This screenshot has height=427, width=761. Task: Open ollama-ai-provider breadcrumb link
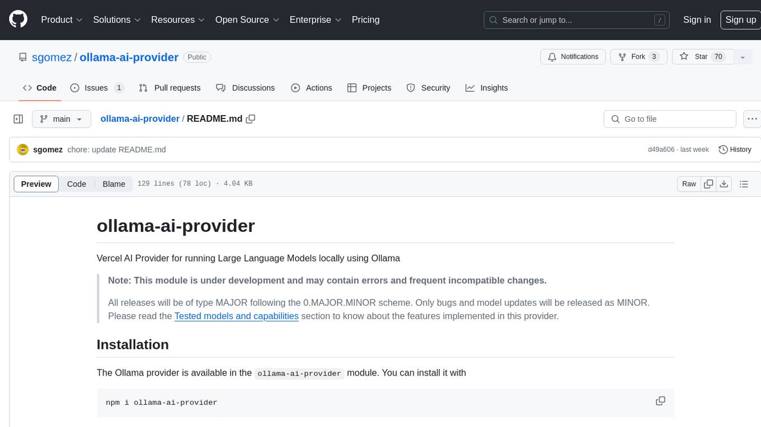140,118
